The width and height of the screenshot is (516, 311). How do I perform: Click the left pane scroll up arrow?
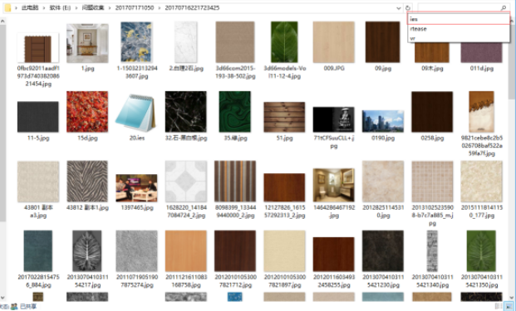[2, 22]
